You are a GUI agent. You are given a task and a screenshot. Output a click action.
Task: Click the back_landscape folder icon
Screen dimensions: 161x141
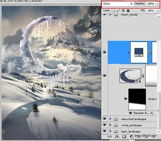coord(116,131)
